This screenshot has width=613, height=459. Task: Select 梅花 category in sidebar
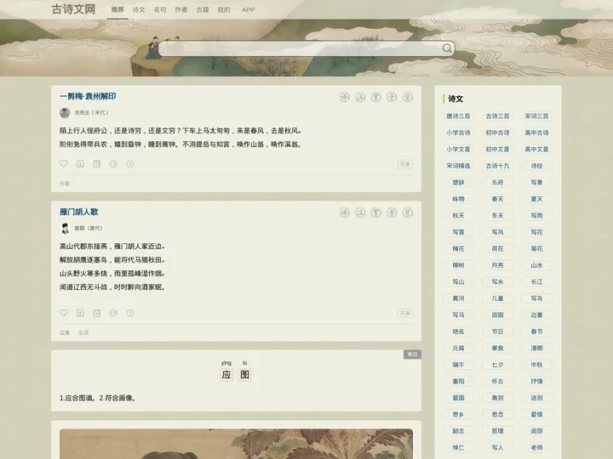[x=458, y=248]
